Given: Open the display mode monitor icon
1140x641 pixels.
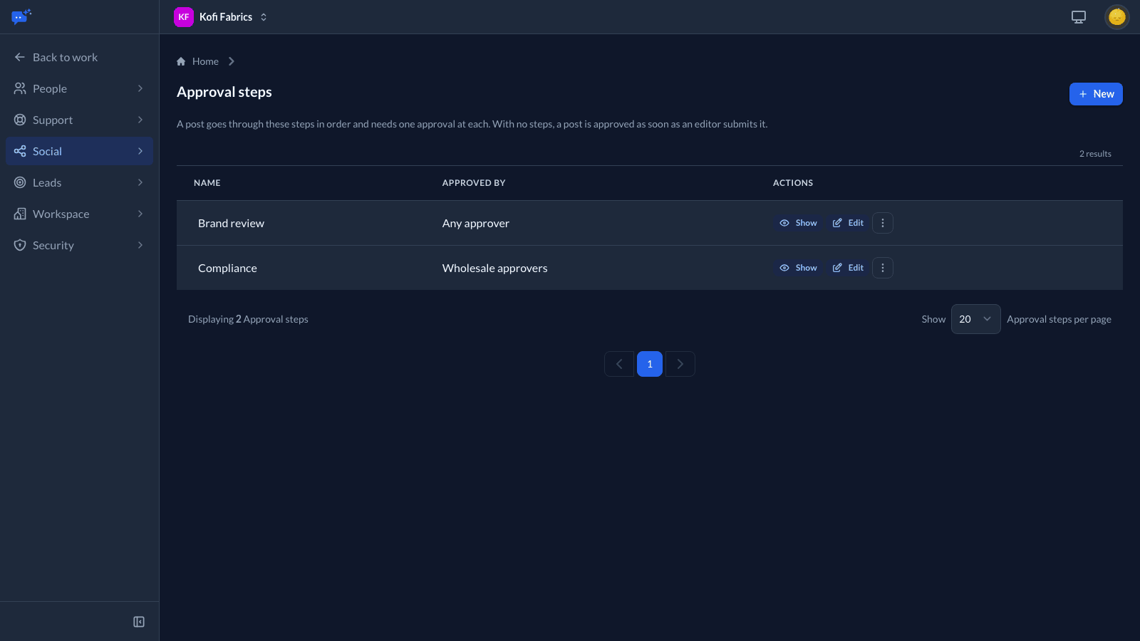Looking at the screenshot, I should tap(1079, 17).
